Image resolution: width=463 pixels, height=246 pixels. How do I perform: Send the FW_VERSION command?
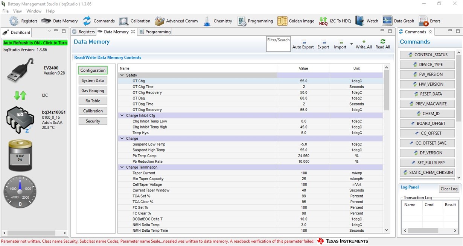(427, 74)
